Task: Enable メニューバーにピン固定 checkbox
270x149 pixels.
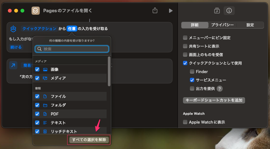Action: click(185, 38)
